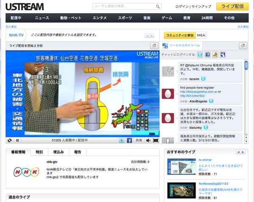Share video on Twitter from player bar
Viewport: 254px width, 202px height.
coord(122,140)
